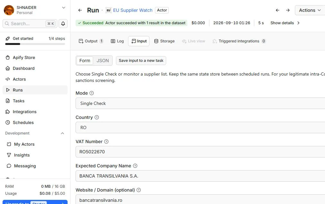The height and width of the screenshot is (204, 325).
Task: Click Expected Company Name field
Action: point(200,176)
